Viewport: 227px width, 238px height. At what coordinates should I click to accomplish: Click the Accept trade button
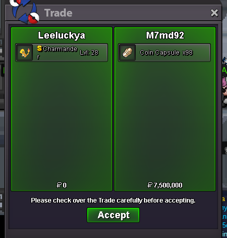(113, 215)
